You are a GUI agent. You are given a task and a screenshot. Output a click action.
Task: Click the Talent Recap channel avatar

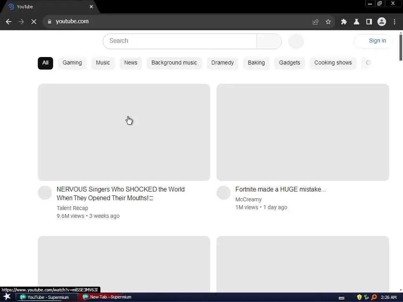click(x=45, y=193)
